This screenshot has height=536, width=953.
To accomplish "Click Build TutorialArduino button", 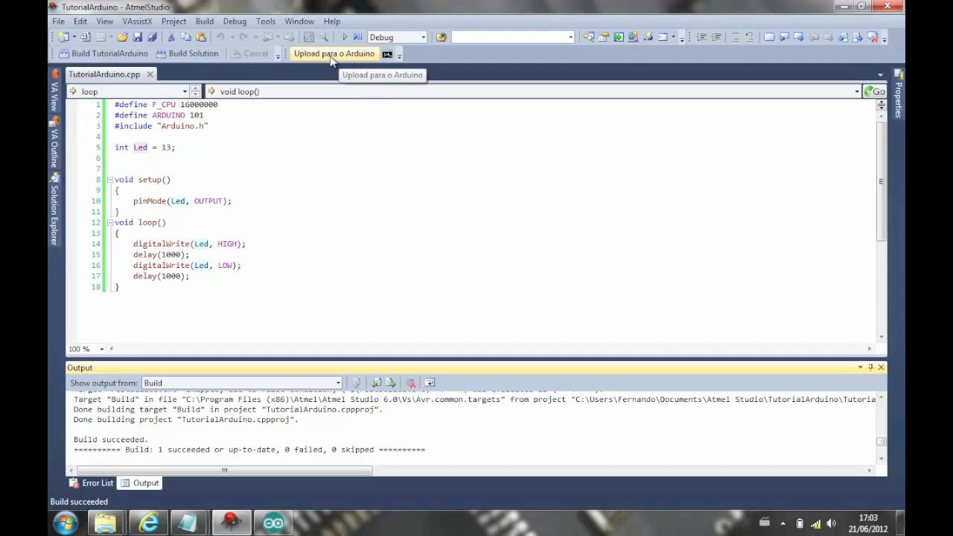I will pyautogui.click(x=103, y=54).
